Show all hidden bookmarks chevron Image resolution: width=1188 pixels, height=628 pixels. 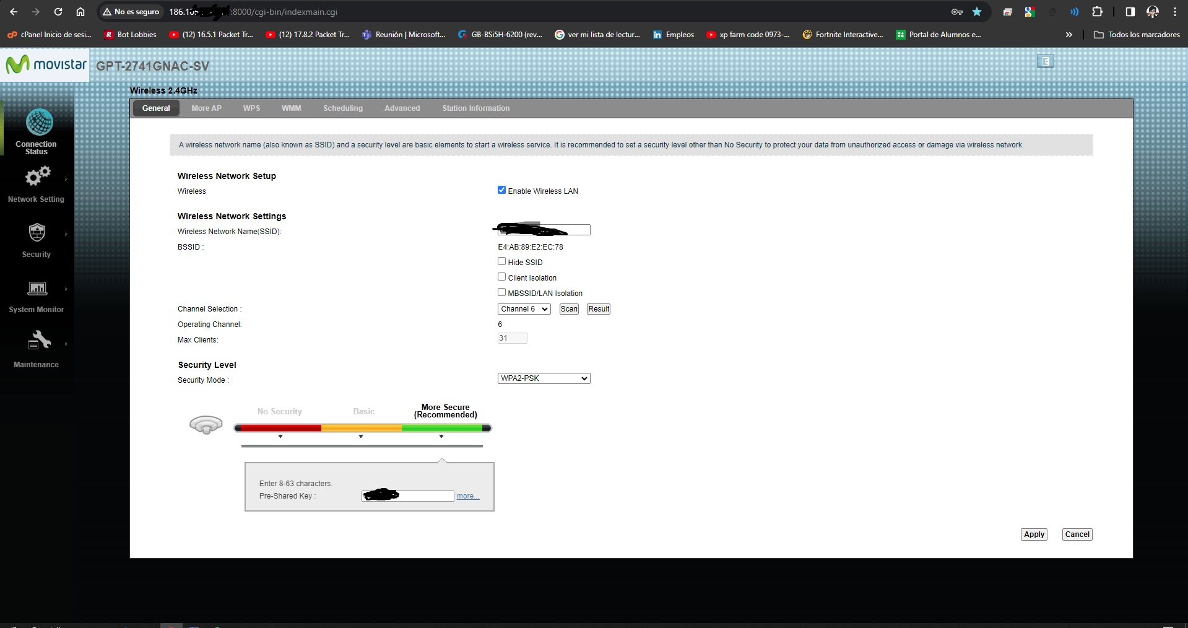[x=1069, y=35]
